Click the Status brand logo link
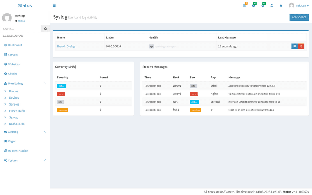312x195 pixels. tap(25, 5)
